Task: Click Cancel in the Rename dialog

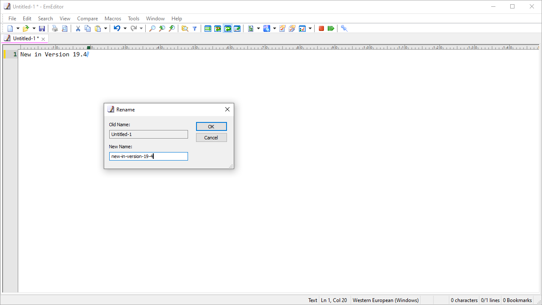Action: (211, 138)
